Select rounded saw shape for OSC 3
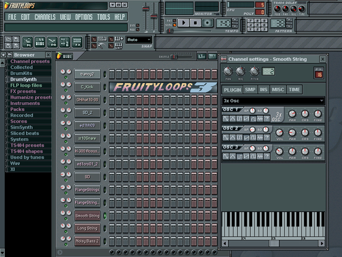Viewport: 342px width, 257px height. pyautogui.click(x=253, y=156)
